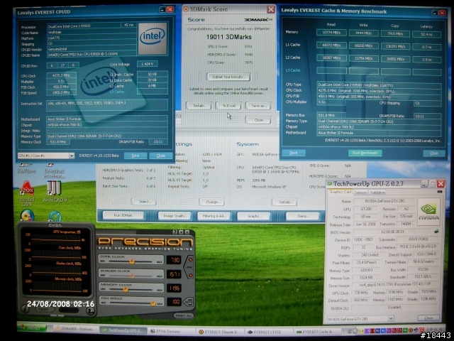
Task: Click the EVEREST CPUID taskbar button
Action: click(x=267, y=332)
